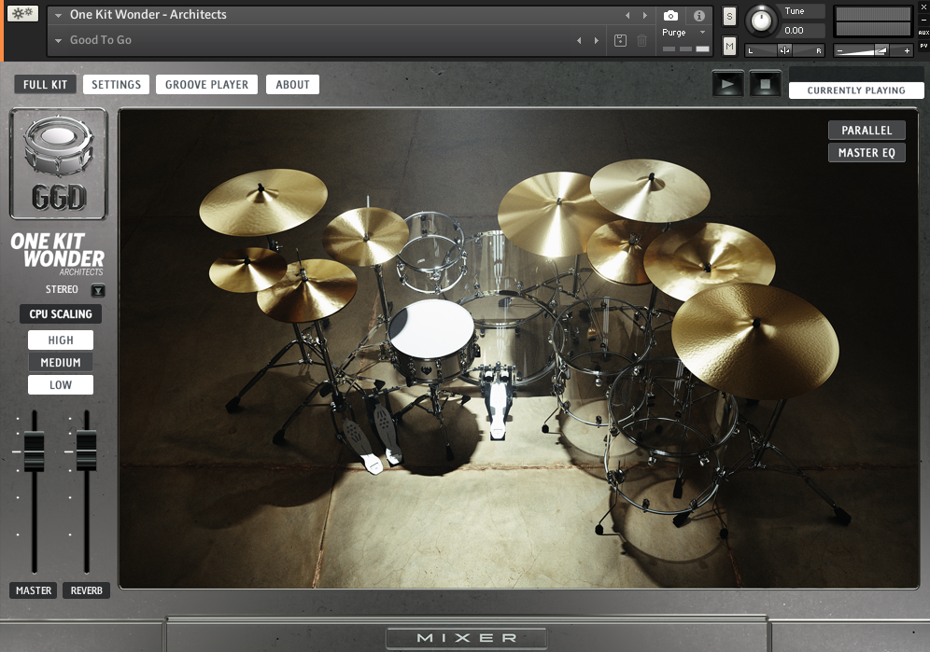
Task: Load the next snapshot preset
Action: [596, 40]
